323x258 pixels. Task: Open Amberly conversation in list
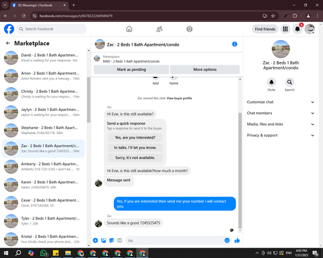click(43, 166)
